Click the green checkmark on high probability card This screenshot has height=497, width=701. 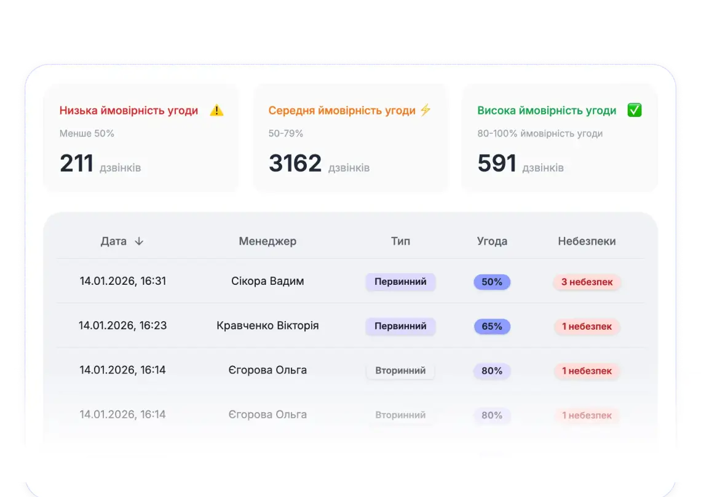[635, 110]
